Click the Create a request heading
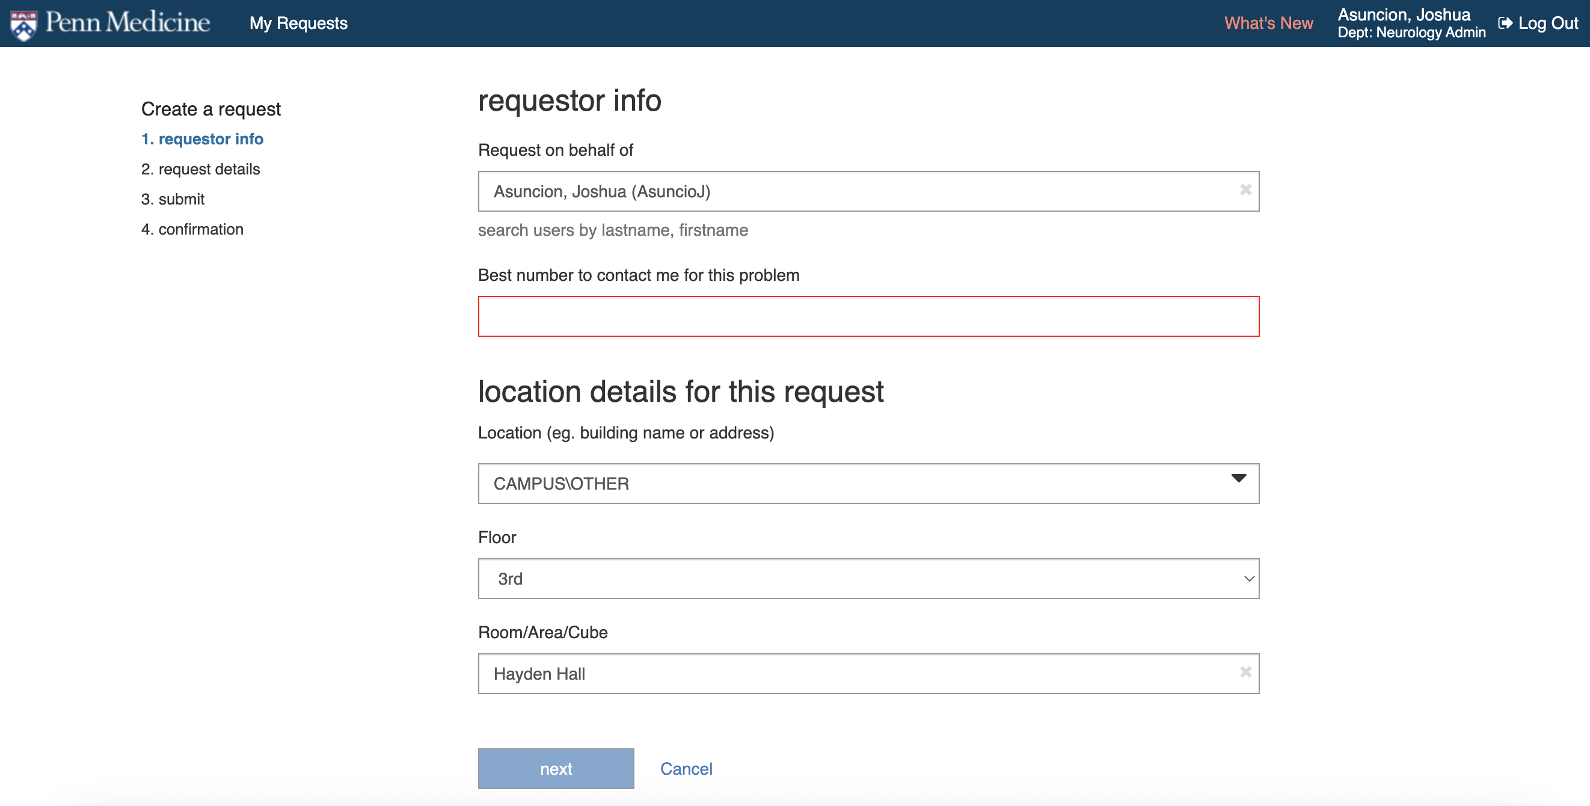The image size is (1590, 806). point(211,109)
